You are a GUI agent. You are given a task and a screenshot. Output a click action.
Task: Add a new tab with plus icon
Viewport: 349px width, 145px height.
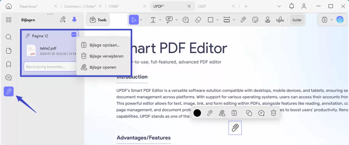[246, 6]
